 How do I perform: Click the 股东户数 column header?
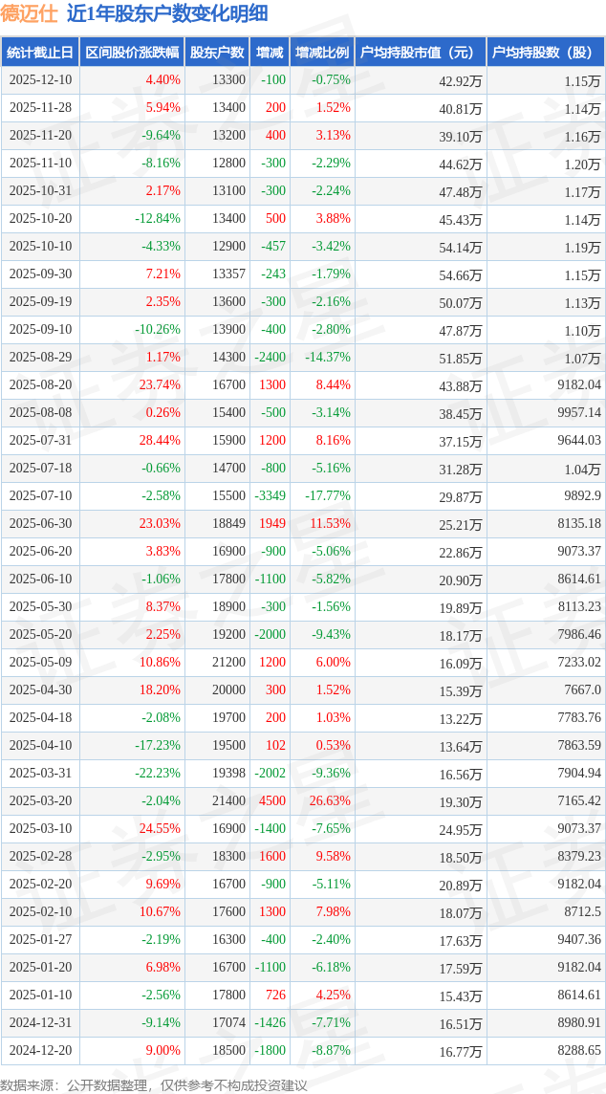point(217,53)
